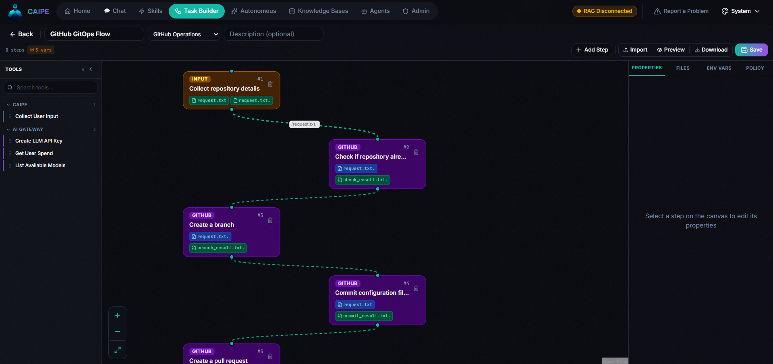
Task: Delete the "Collect repository details" step via trash icon
Action: (270, 84)
